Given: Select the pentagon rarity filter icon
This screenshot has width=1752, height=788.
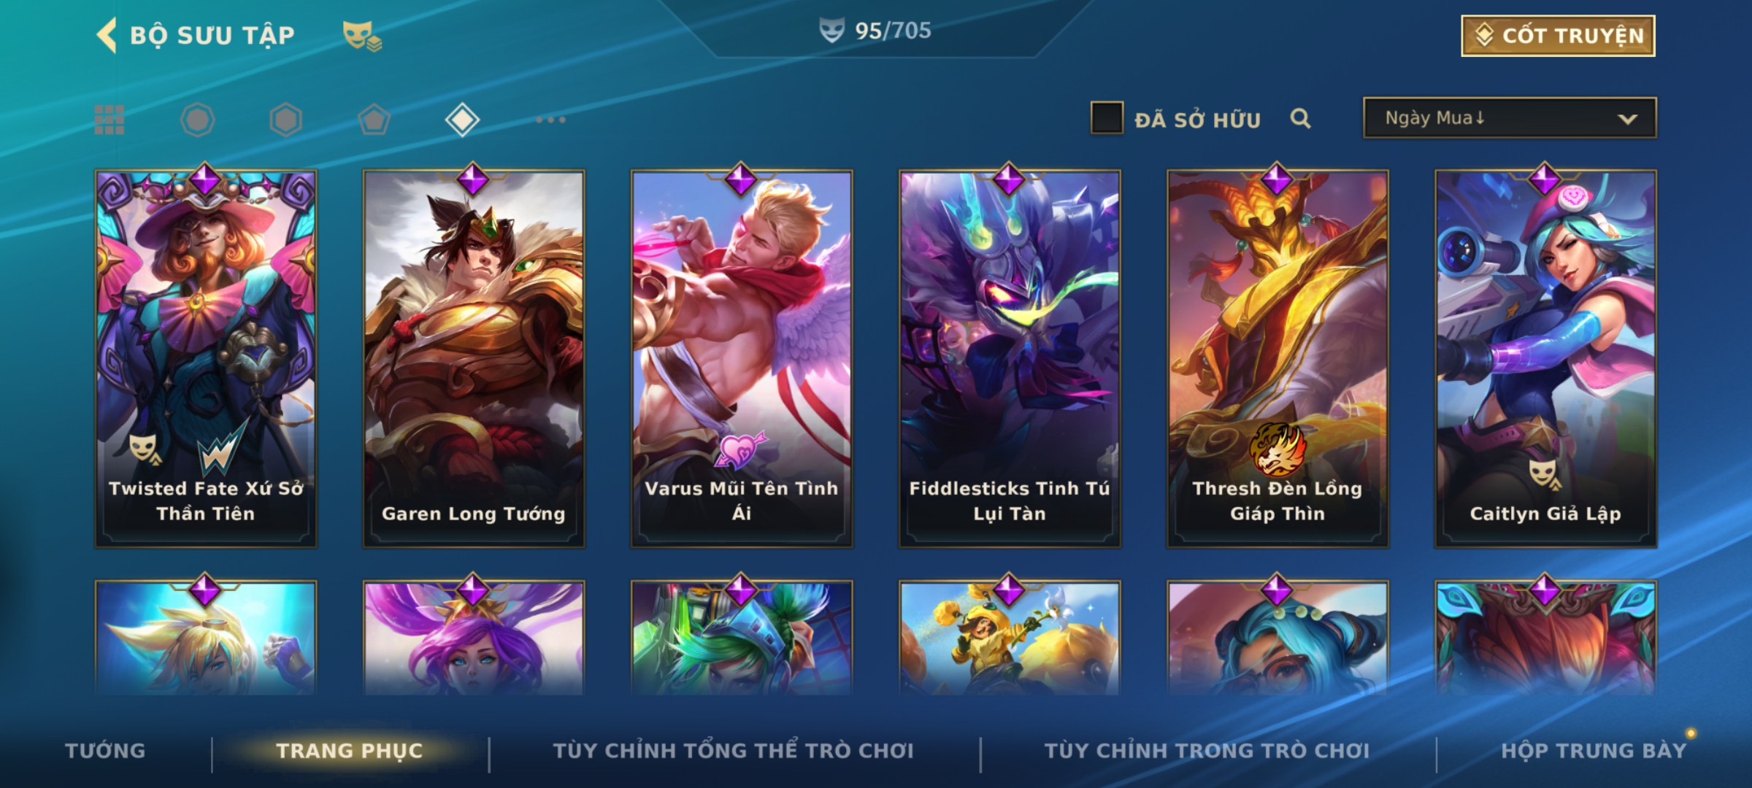Looking at the screenshot, I should pyautogui.click(x=374, y=120).
